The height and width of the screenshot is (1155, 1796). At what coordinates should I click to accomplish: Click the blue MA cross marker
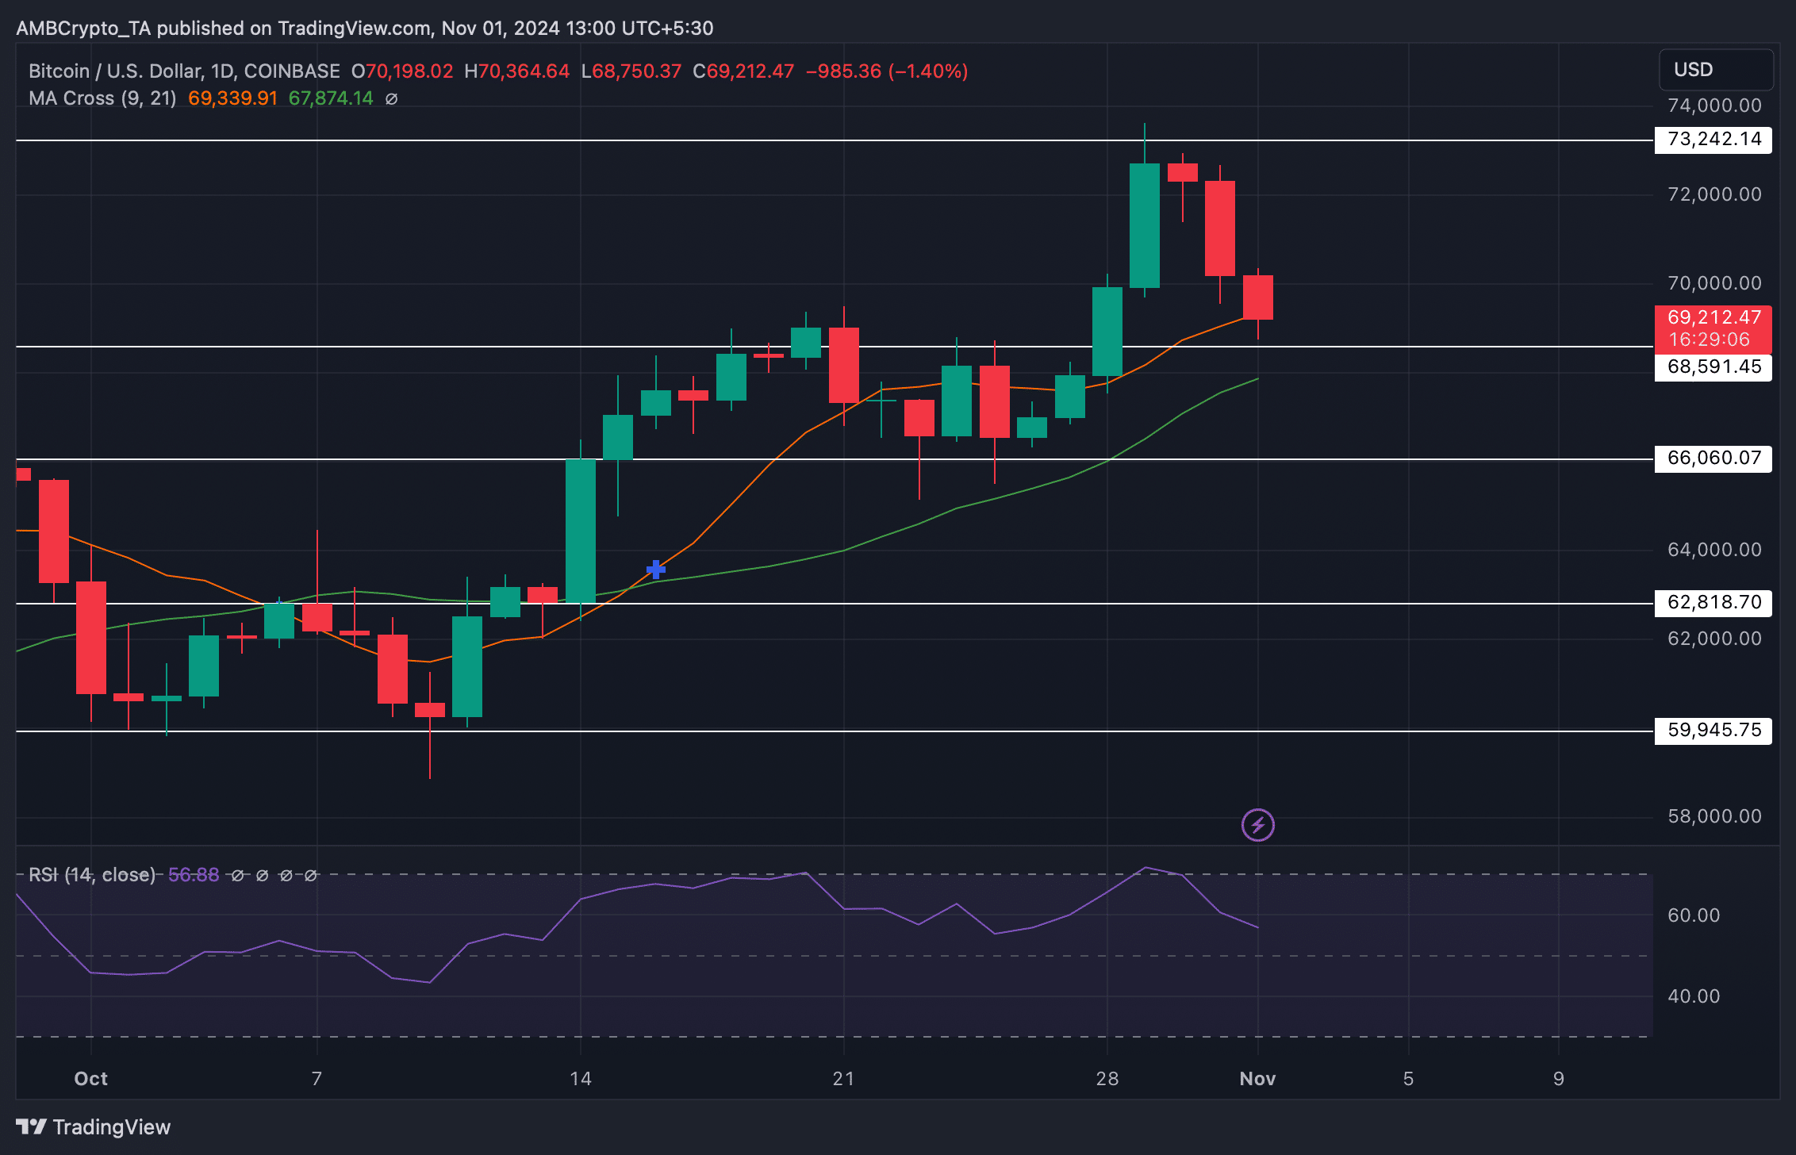pyautogui.click(x=655, y=569)
